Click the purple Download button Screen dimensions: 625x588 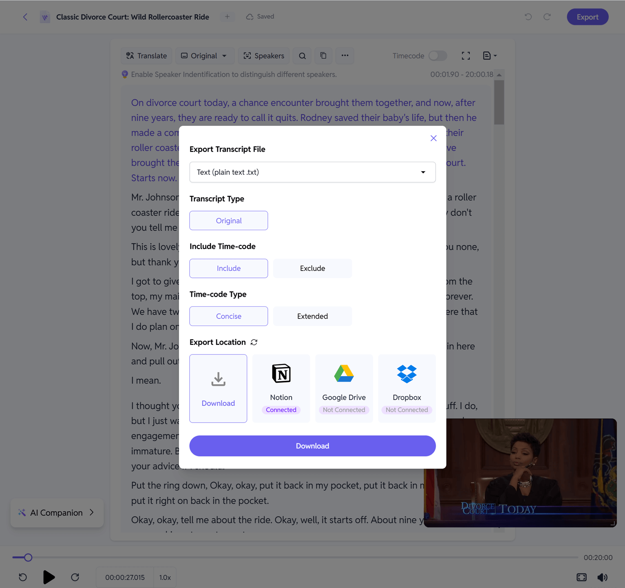pyautogui.click(x=313, y=446)
